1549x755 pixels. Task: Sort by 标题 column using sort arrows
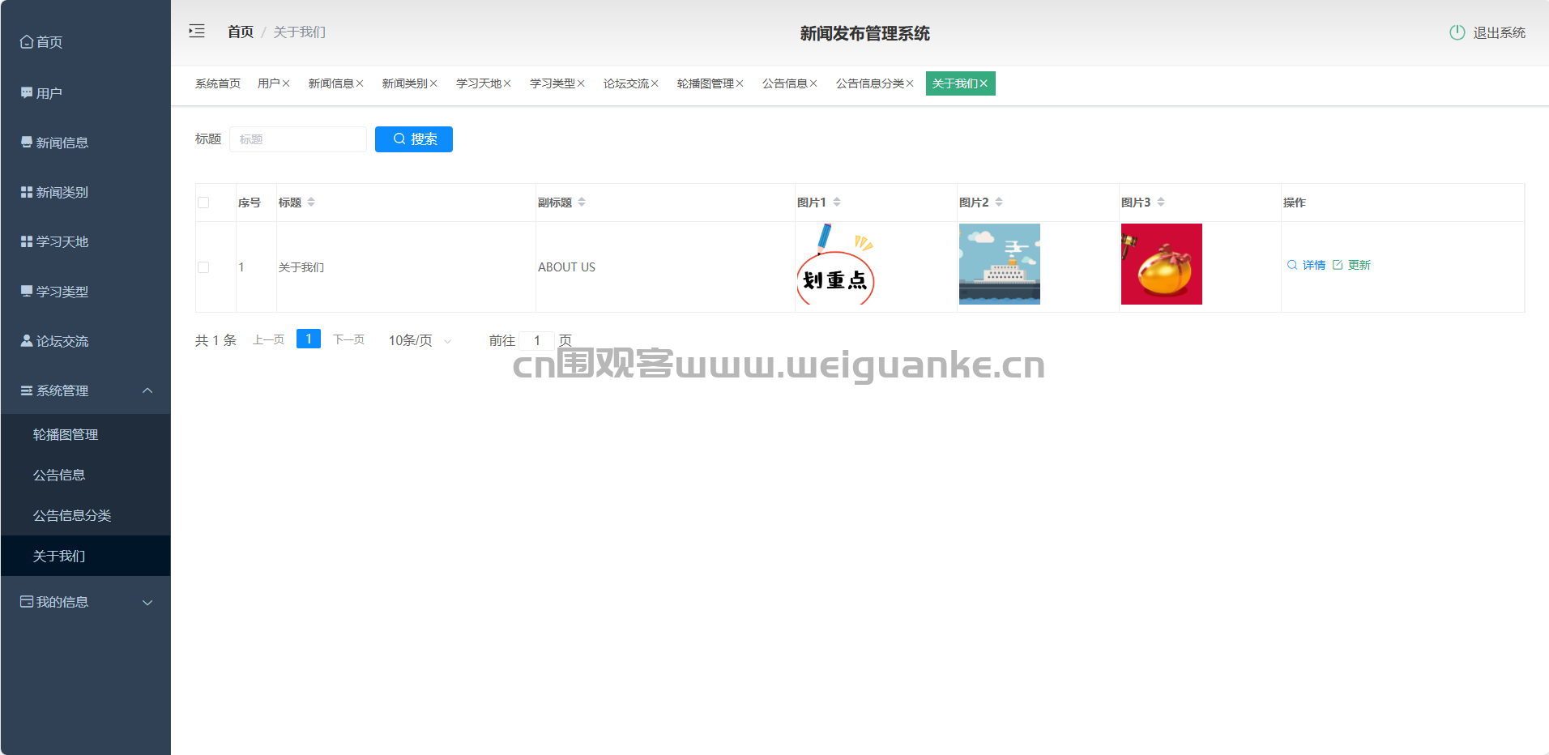pyautogui.click(x=311, y=202)
